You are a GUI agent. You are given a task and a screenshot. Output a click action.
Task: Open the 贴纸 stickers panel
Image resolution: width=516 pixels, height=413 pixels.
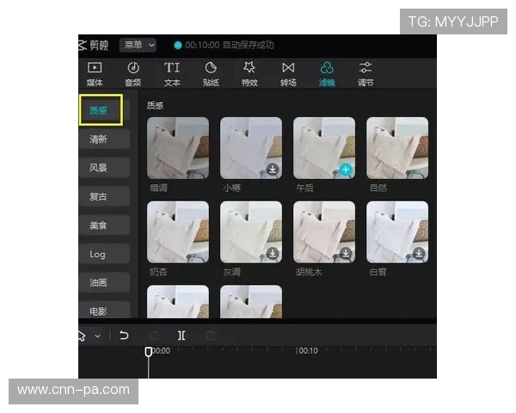point(211,74)
